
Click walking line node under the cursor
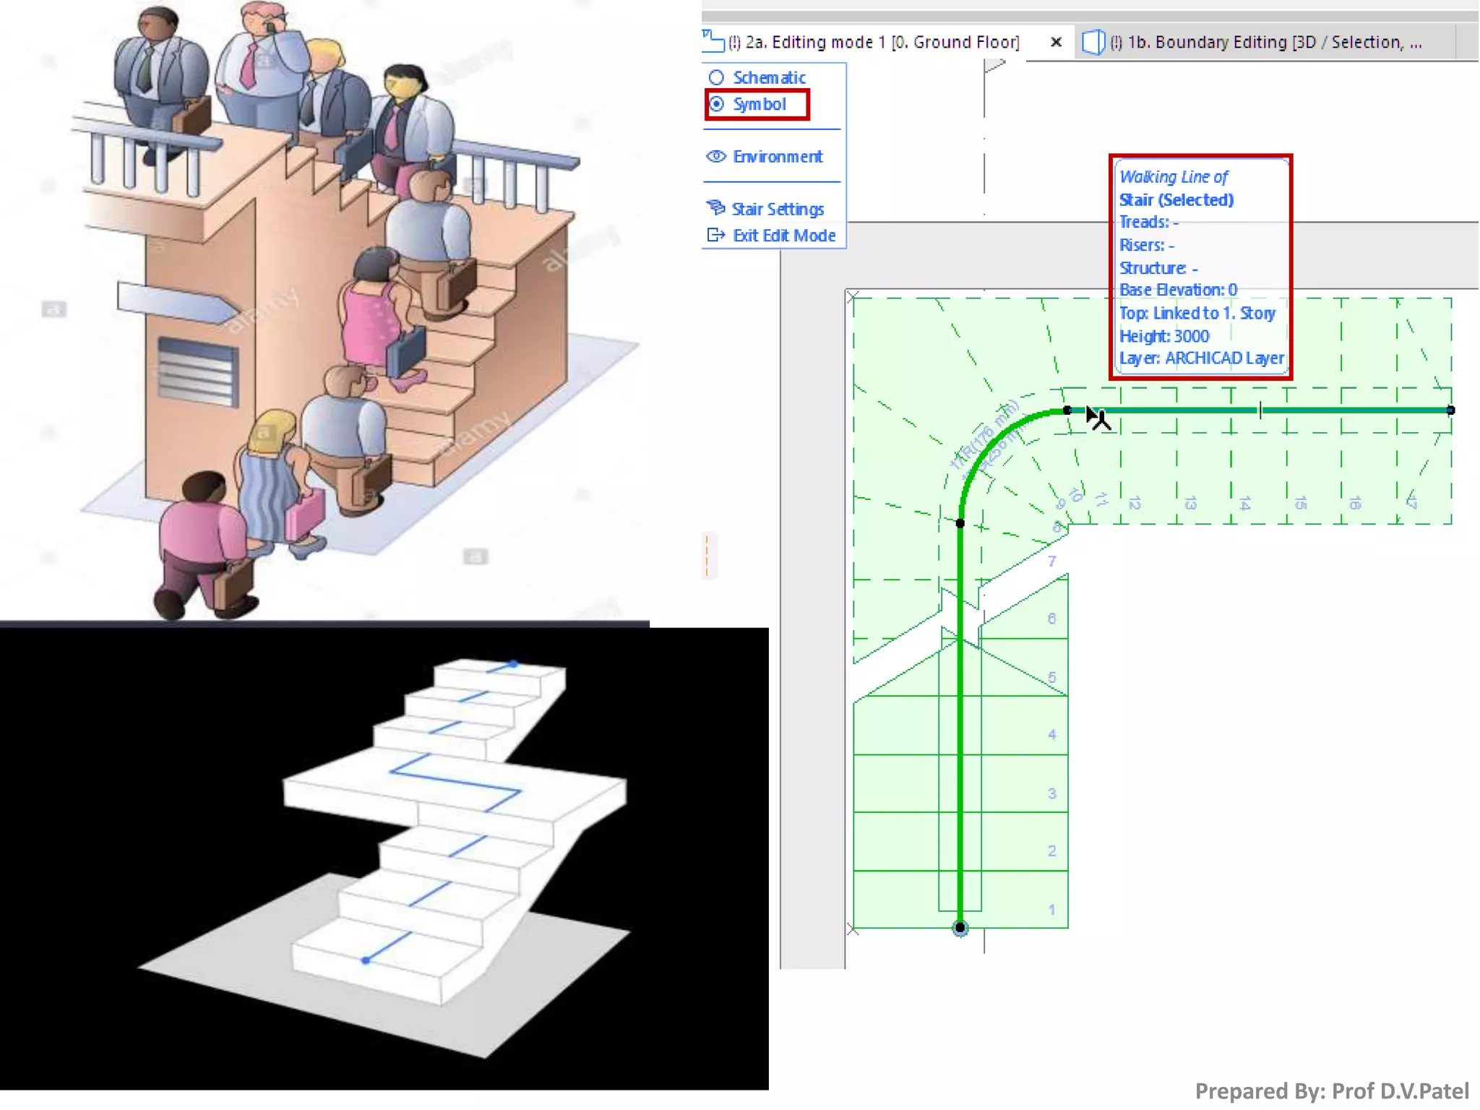[1067, 410]
